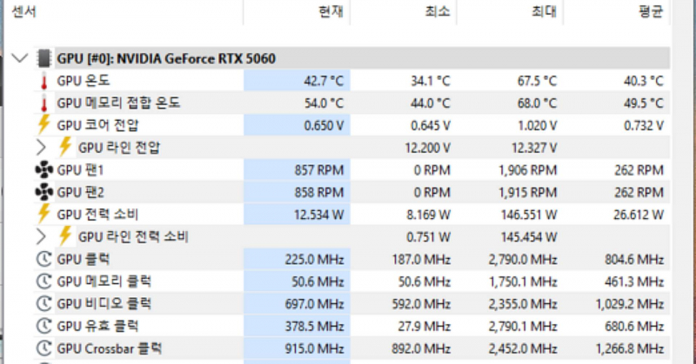Click the lightning icon for GPU 전력 소비
Image resolution: width=696 pixels, height=364 pixels.
(x=43, y=215)
